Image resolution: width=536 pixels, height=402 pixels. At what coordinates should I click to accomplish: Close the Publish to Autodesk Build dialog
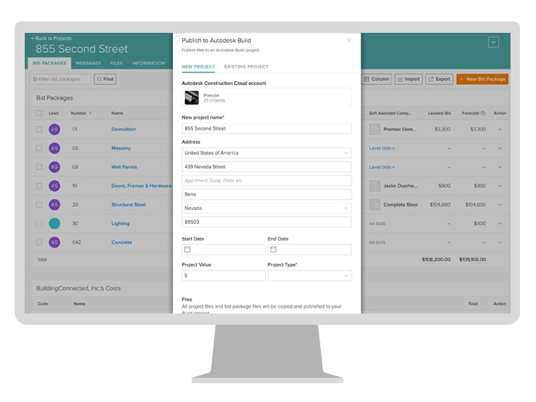tap(349, 40)
